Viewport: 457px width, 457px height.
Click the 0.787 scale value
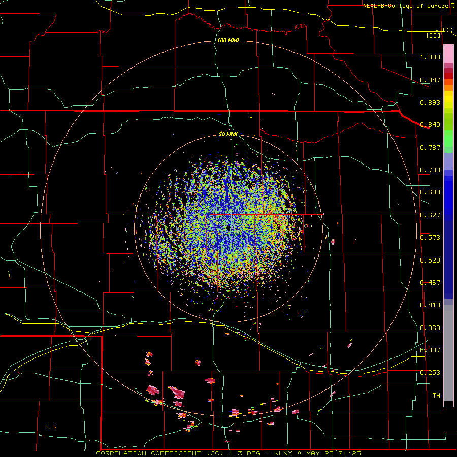pyautogui.click(x=430, y=147)
